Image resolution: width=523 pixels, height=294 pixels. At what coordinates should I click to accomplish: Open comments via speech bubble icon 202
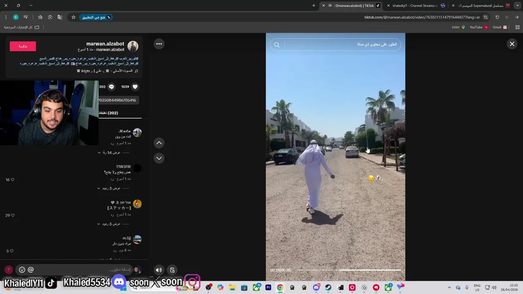[111, 87]
